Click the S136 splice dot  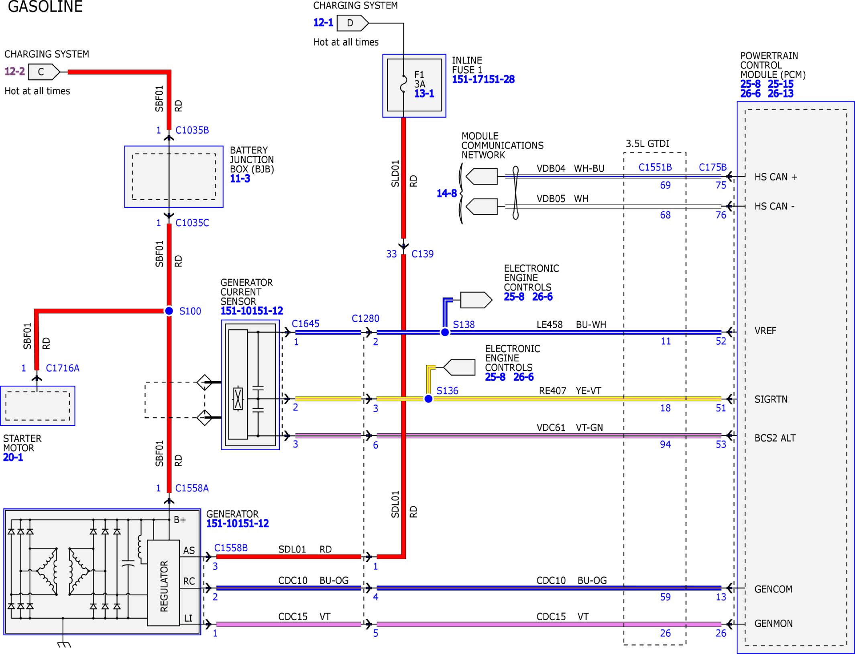coord(428,399)
